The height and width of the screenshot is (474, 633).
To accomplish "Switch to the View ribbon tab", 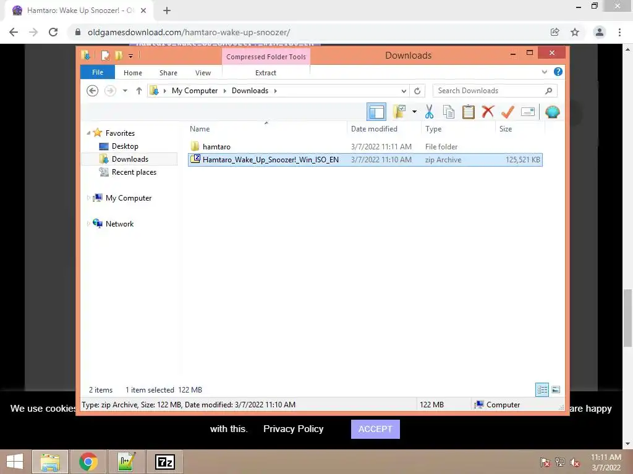I will [x=203, y=73].
